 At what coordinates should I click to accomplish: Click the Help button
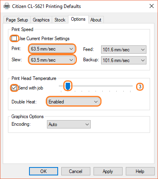pos(140,171)
